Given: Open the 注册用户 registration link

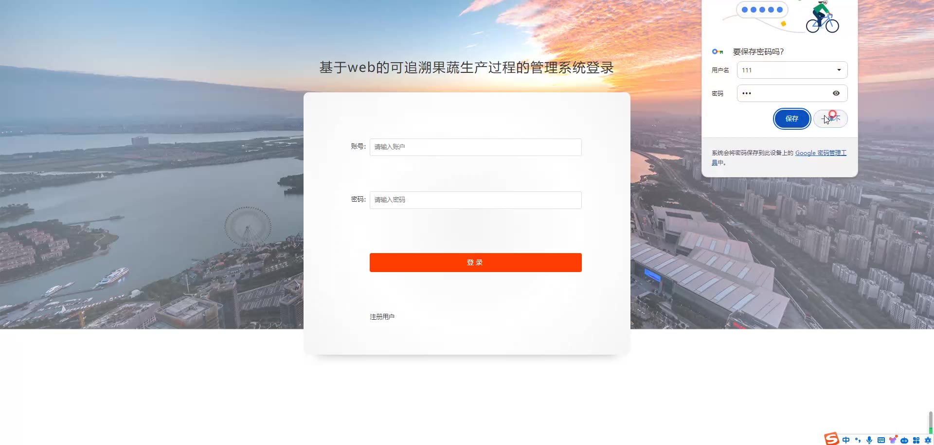Looking at the screenshot, I should click(382, 317).
